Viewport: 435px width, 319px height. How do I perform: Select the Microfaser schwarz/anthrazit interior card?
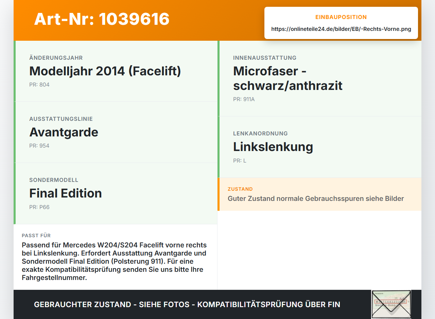(319, 78)
